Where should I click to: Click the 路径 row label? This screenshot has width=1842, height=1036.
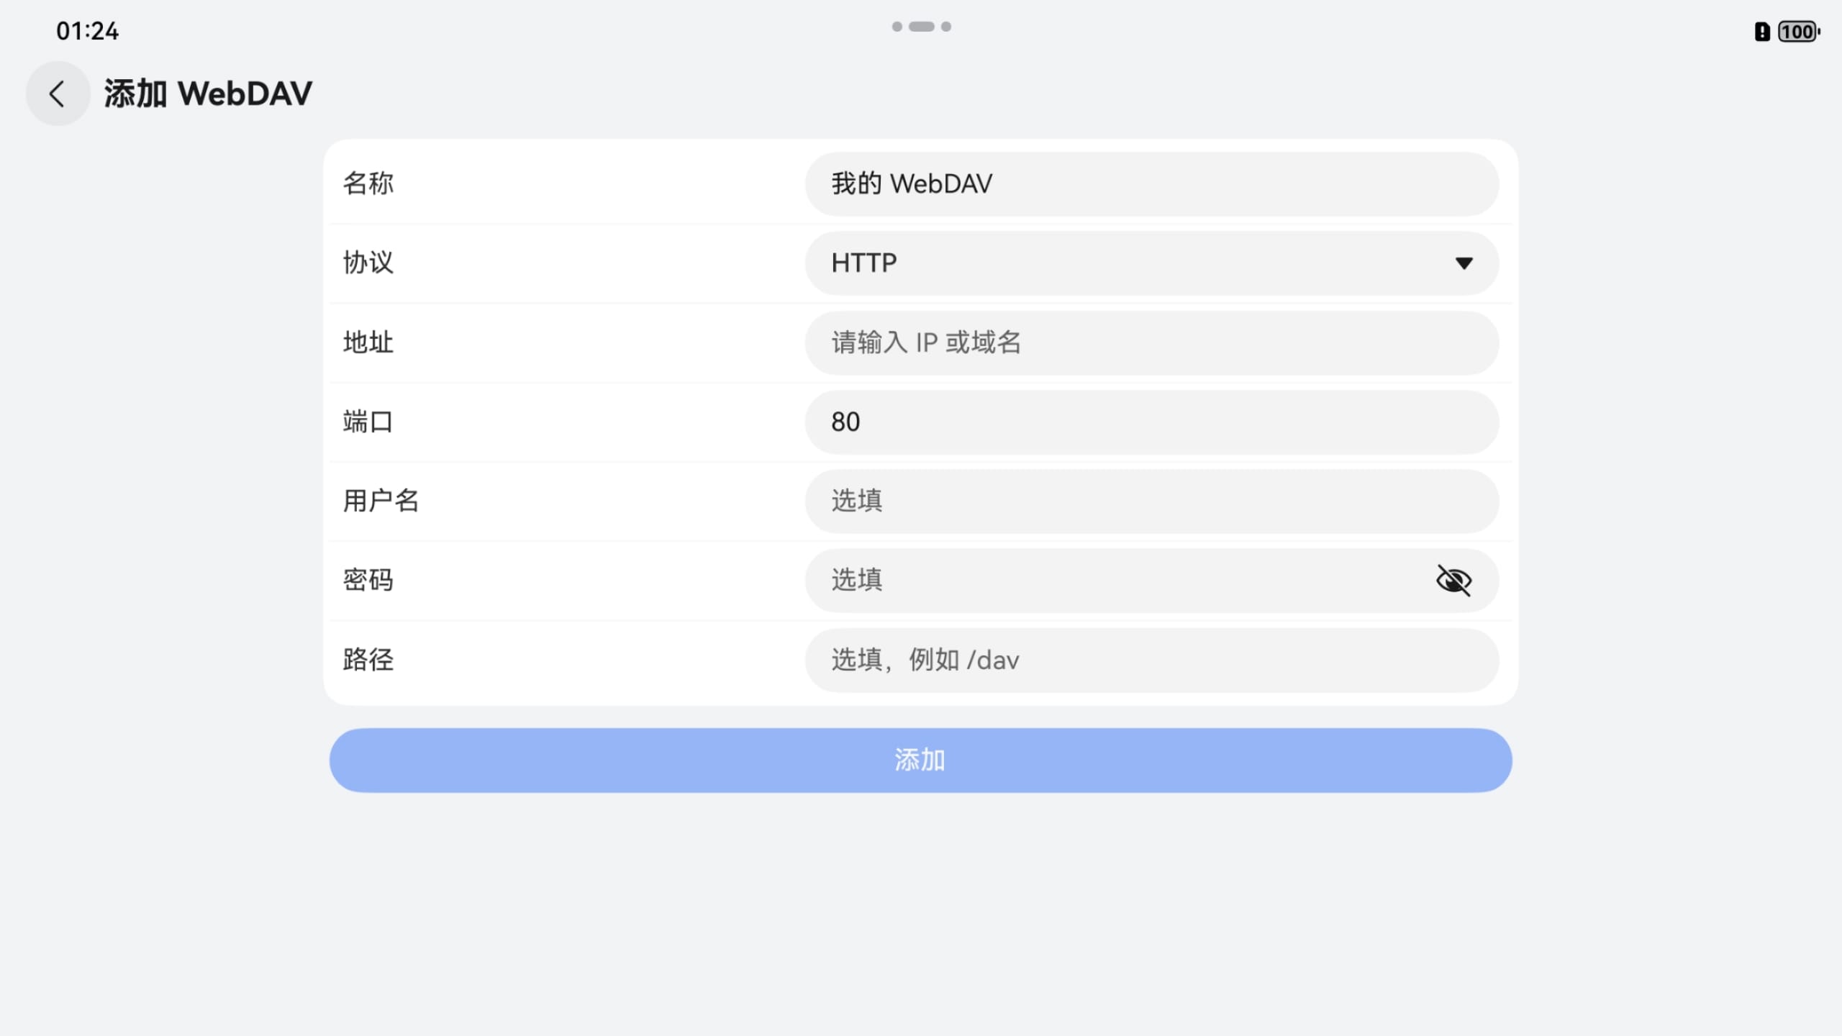(368, 660)
